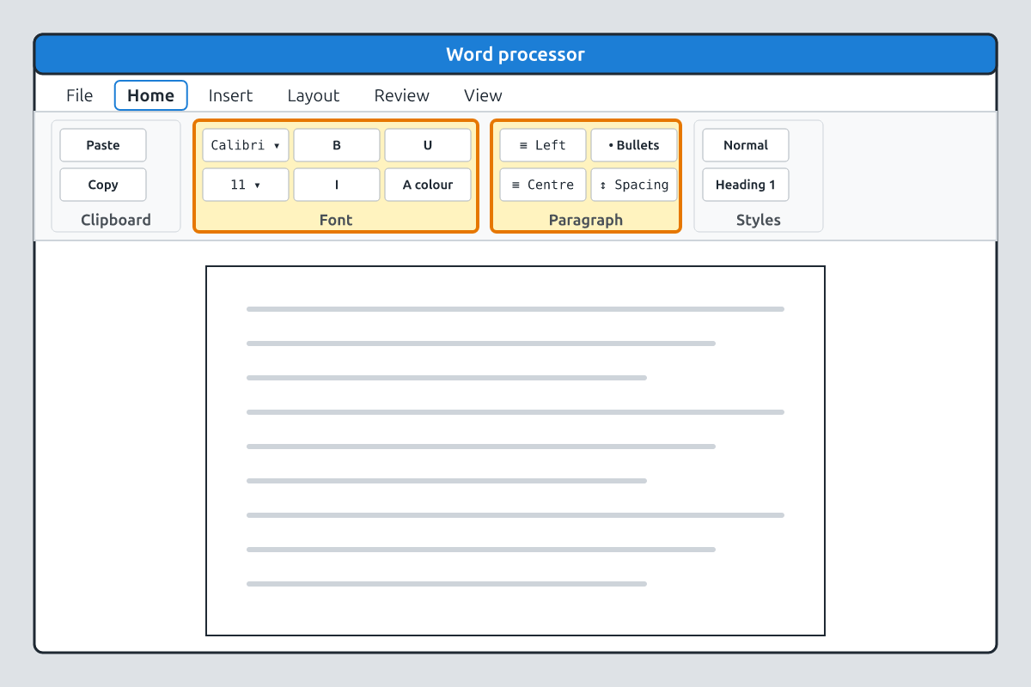Screen dimensions: 1031x687
Task: Click inside the document page
Action: tap(515, 451)
